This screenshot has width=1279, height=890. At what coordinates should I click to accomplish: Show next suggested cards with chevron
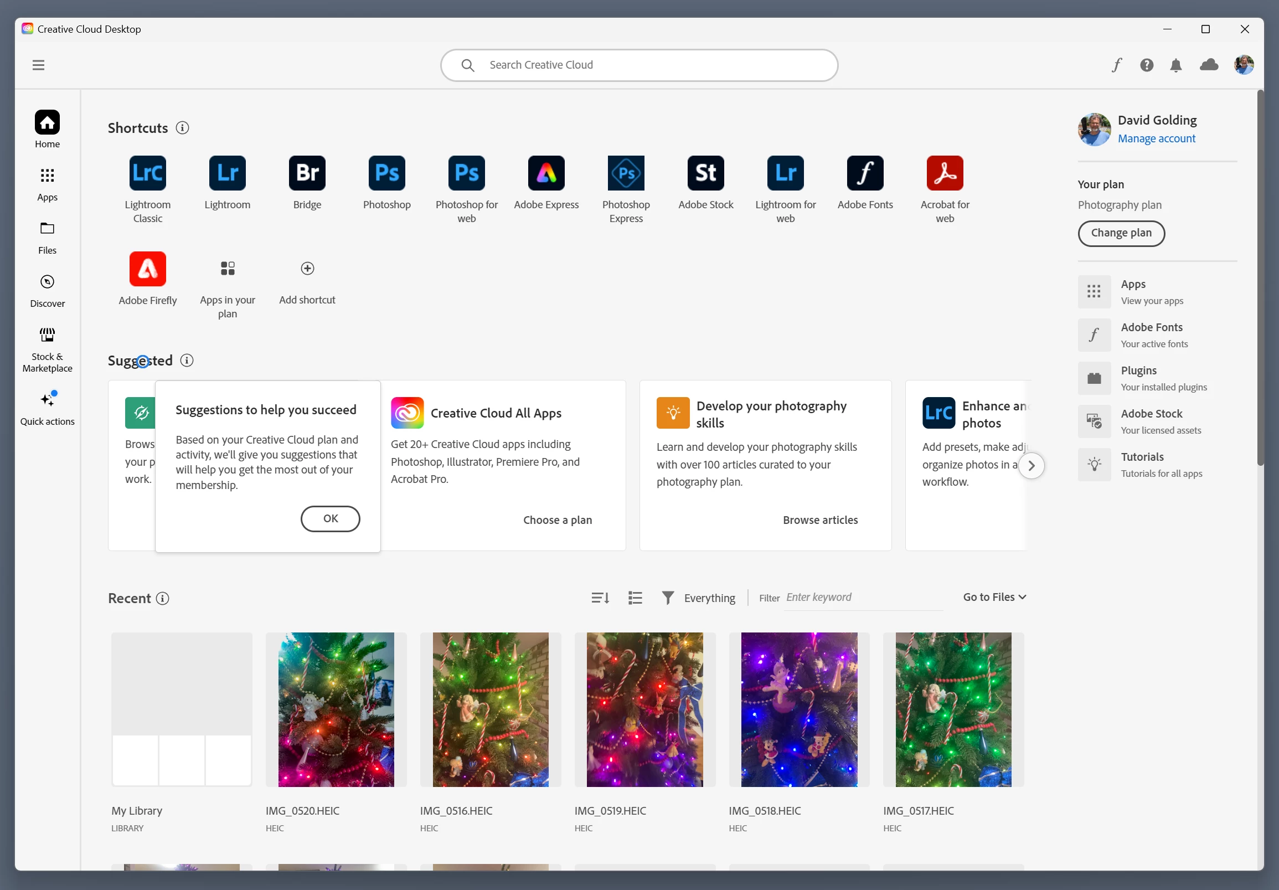point(1031,466)
